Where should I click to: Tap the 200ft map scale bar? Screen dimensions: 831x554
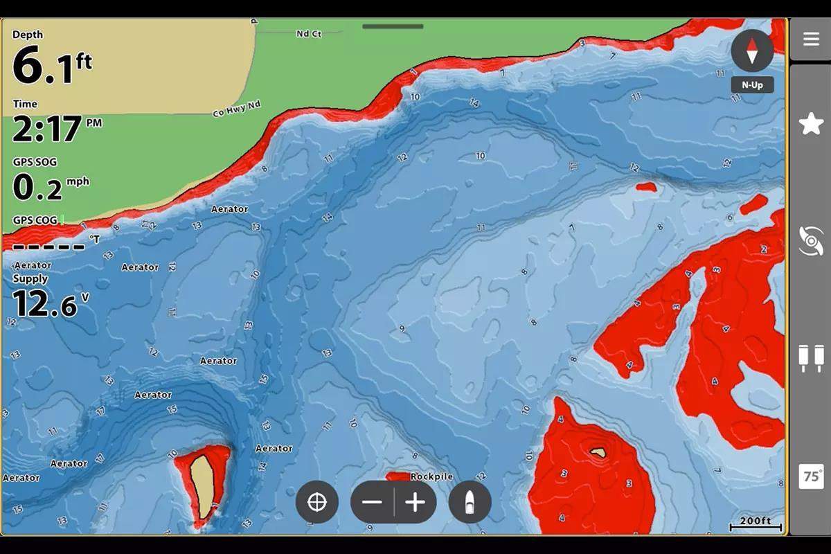(756, 524)
